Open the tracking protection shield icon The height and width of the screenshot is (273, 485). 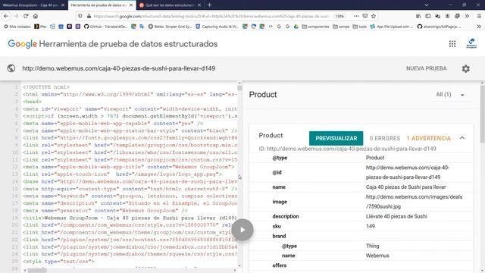tap(80, 16)
